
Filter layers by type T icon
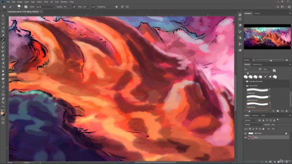(x=267, y=120)
